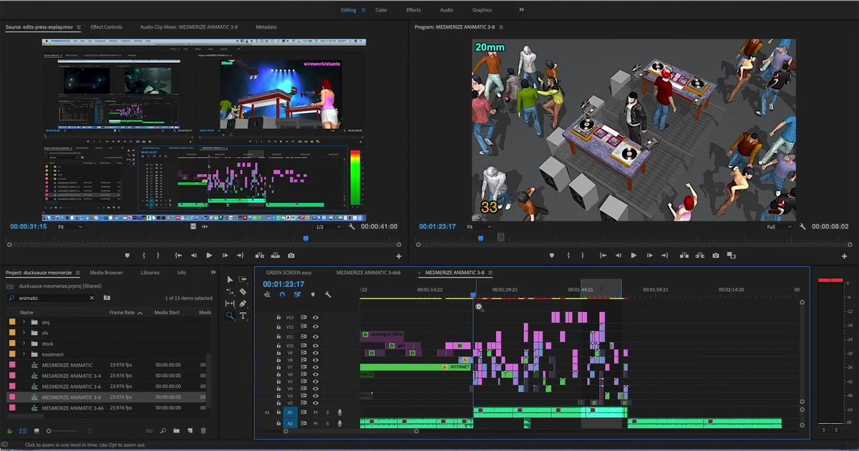Open GREEN SCREEN easy timeline tab
The height and width of the screenshot is (451, 859).
pyautogui.click(x=289, y=273)
